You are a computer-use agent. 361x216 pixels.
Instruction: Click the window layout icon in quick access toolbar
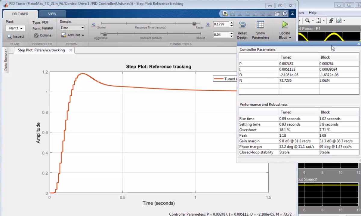point(277,14)
